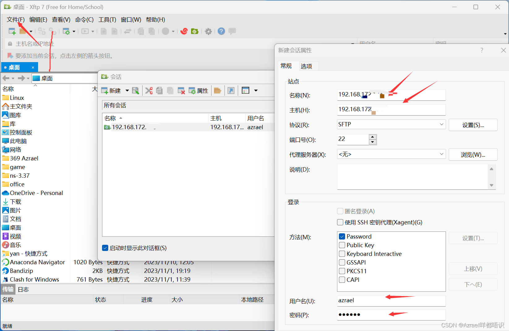Click the Open Session folder icon in main toolbar
This screenshot has height=331, width=509.
click(x=23, y=31)
